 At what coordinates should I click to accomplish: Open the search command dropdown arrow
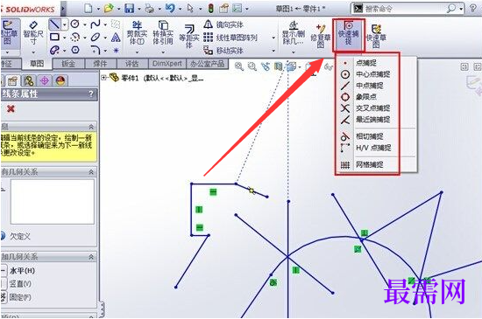tap(461, 9)
